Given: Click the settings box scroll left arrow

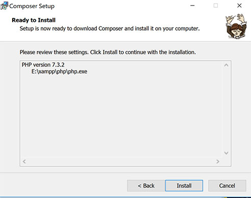Looking at the screenshot, I should [24, 161].
